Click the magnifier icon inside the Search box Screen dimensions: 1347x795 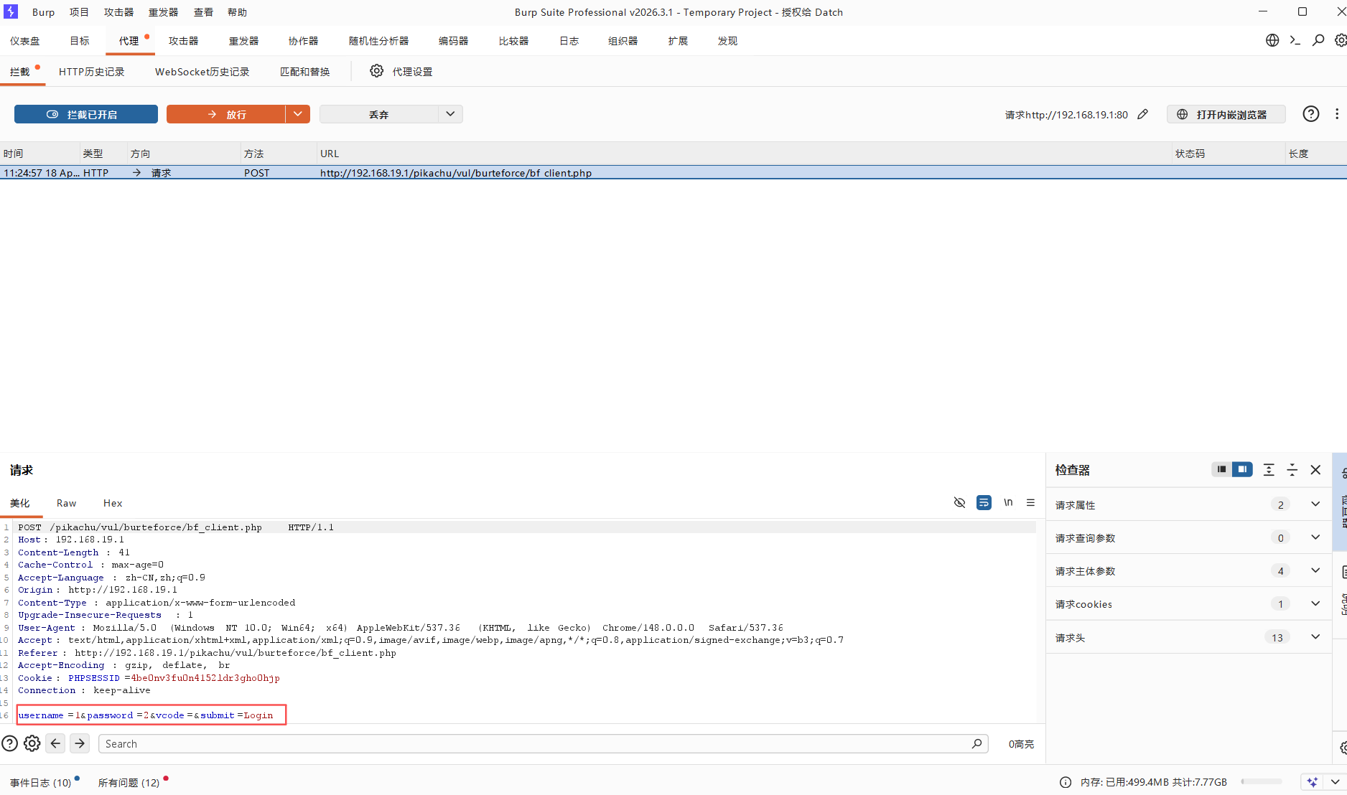pyautogui.click(x=977, y=743)
